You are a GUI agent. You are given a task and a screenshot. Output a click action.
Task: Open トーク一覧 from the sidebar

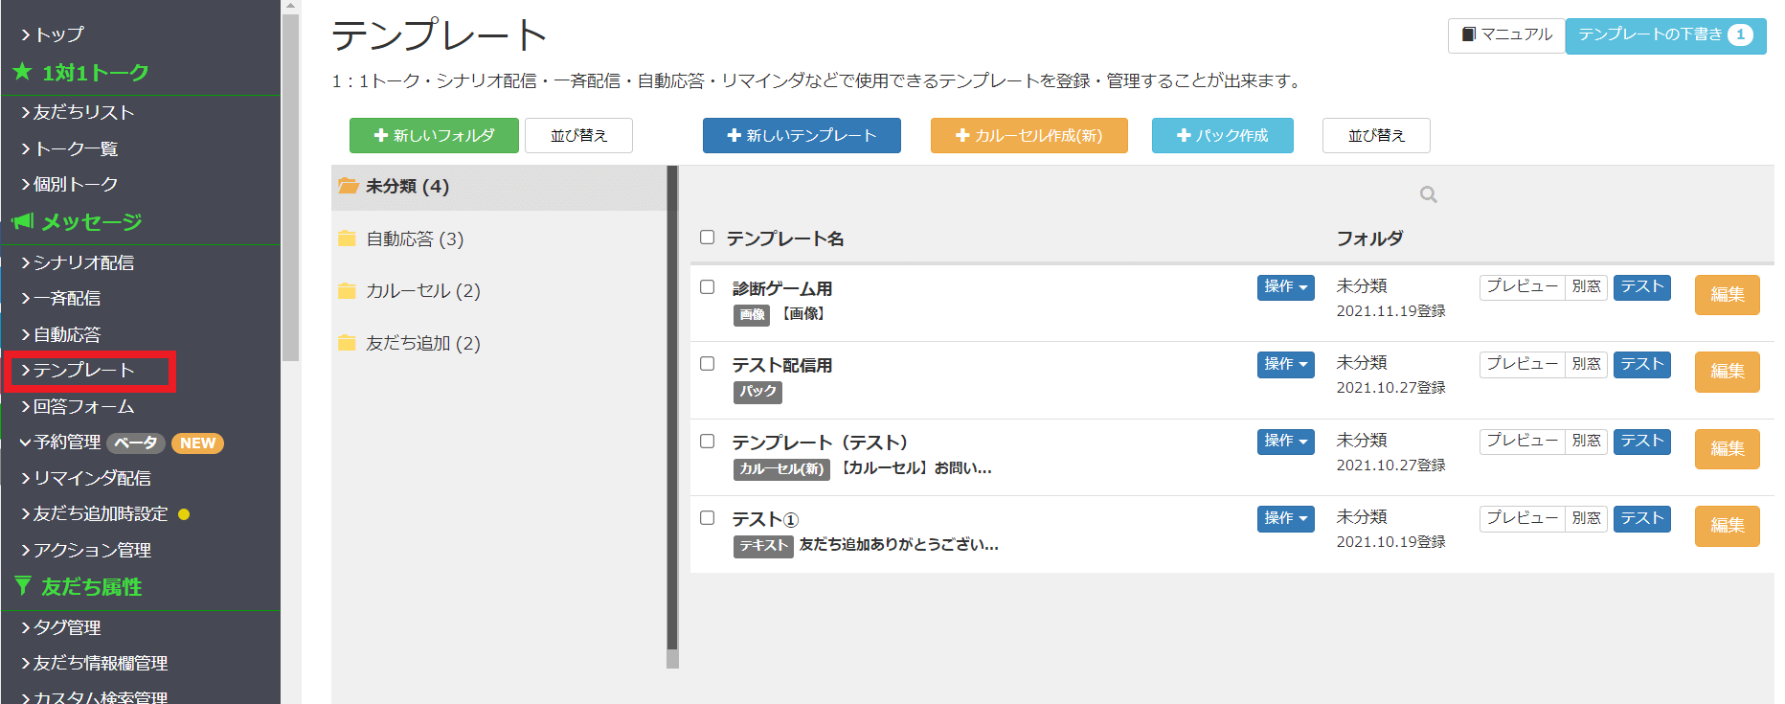(69, 148)
